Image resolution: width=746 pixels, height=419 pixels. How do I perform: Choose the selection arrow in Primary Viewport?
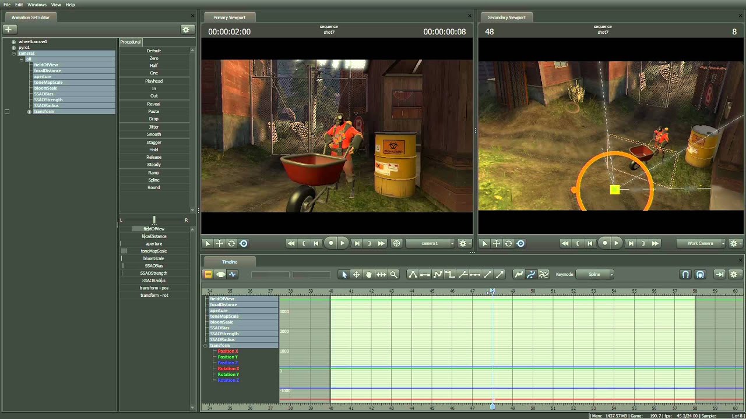207,243
